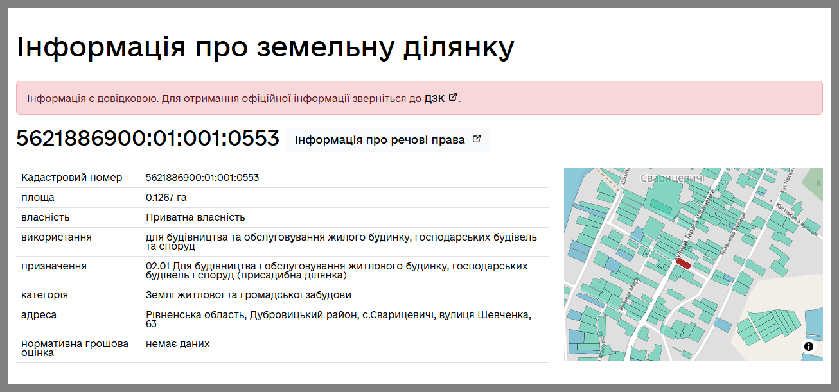Click the призначення row label
Image resolution: width=839 pixels, height=392 pixels.
pos(54,266)
